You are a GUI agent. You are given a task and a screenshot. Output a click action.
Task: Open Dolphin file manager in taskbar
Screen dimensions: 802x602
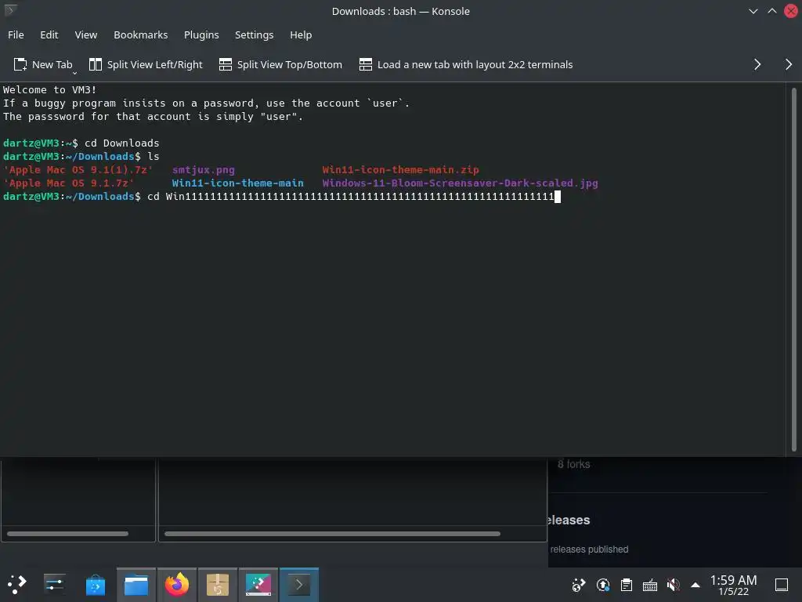136,585
